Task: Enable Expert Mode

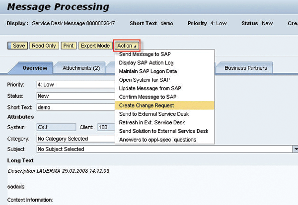Action: click(95, 46)
